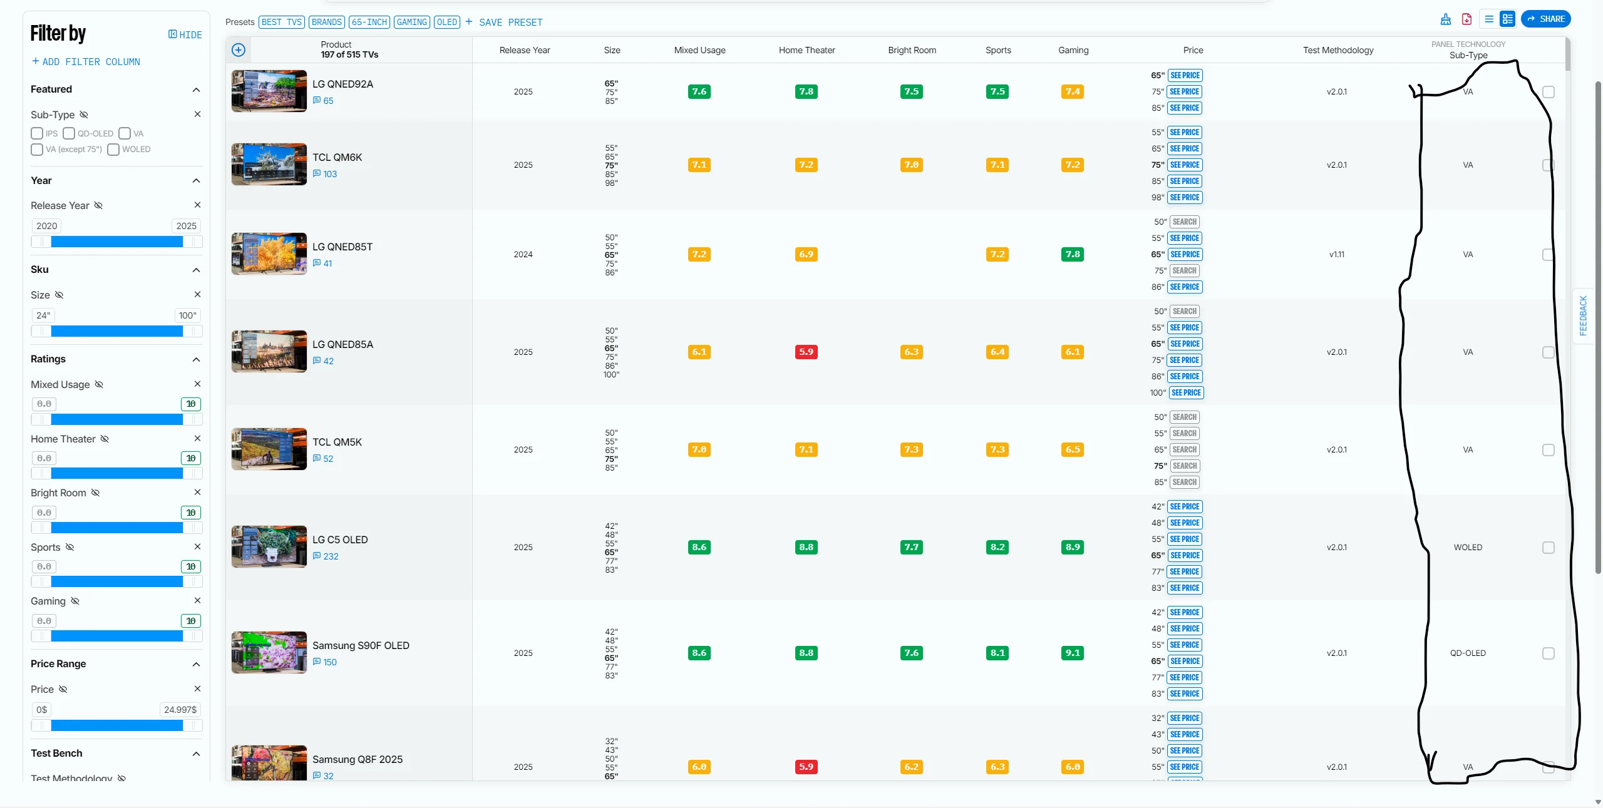
Task: Click ADD FILTER COLUMN link
Action: point(86,62)
